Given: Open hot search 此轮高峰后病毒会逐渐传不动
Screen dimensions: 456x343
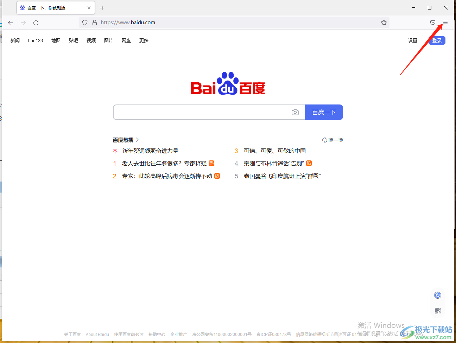Looking at the screenshot, I should click(x=167, y=176).
